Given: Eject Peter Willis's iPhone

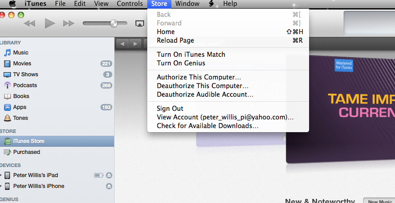Looking at the screenshot, I should tap(109, 186).
